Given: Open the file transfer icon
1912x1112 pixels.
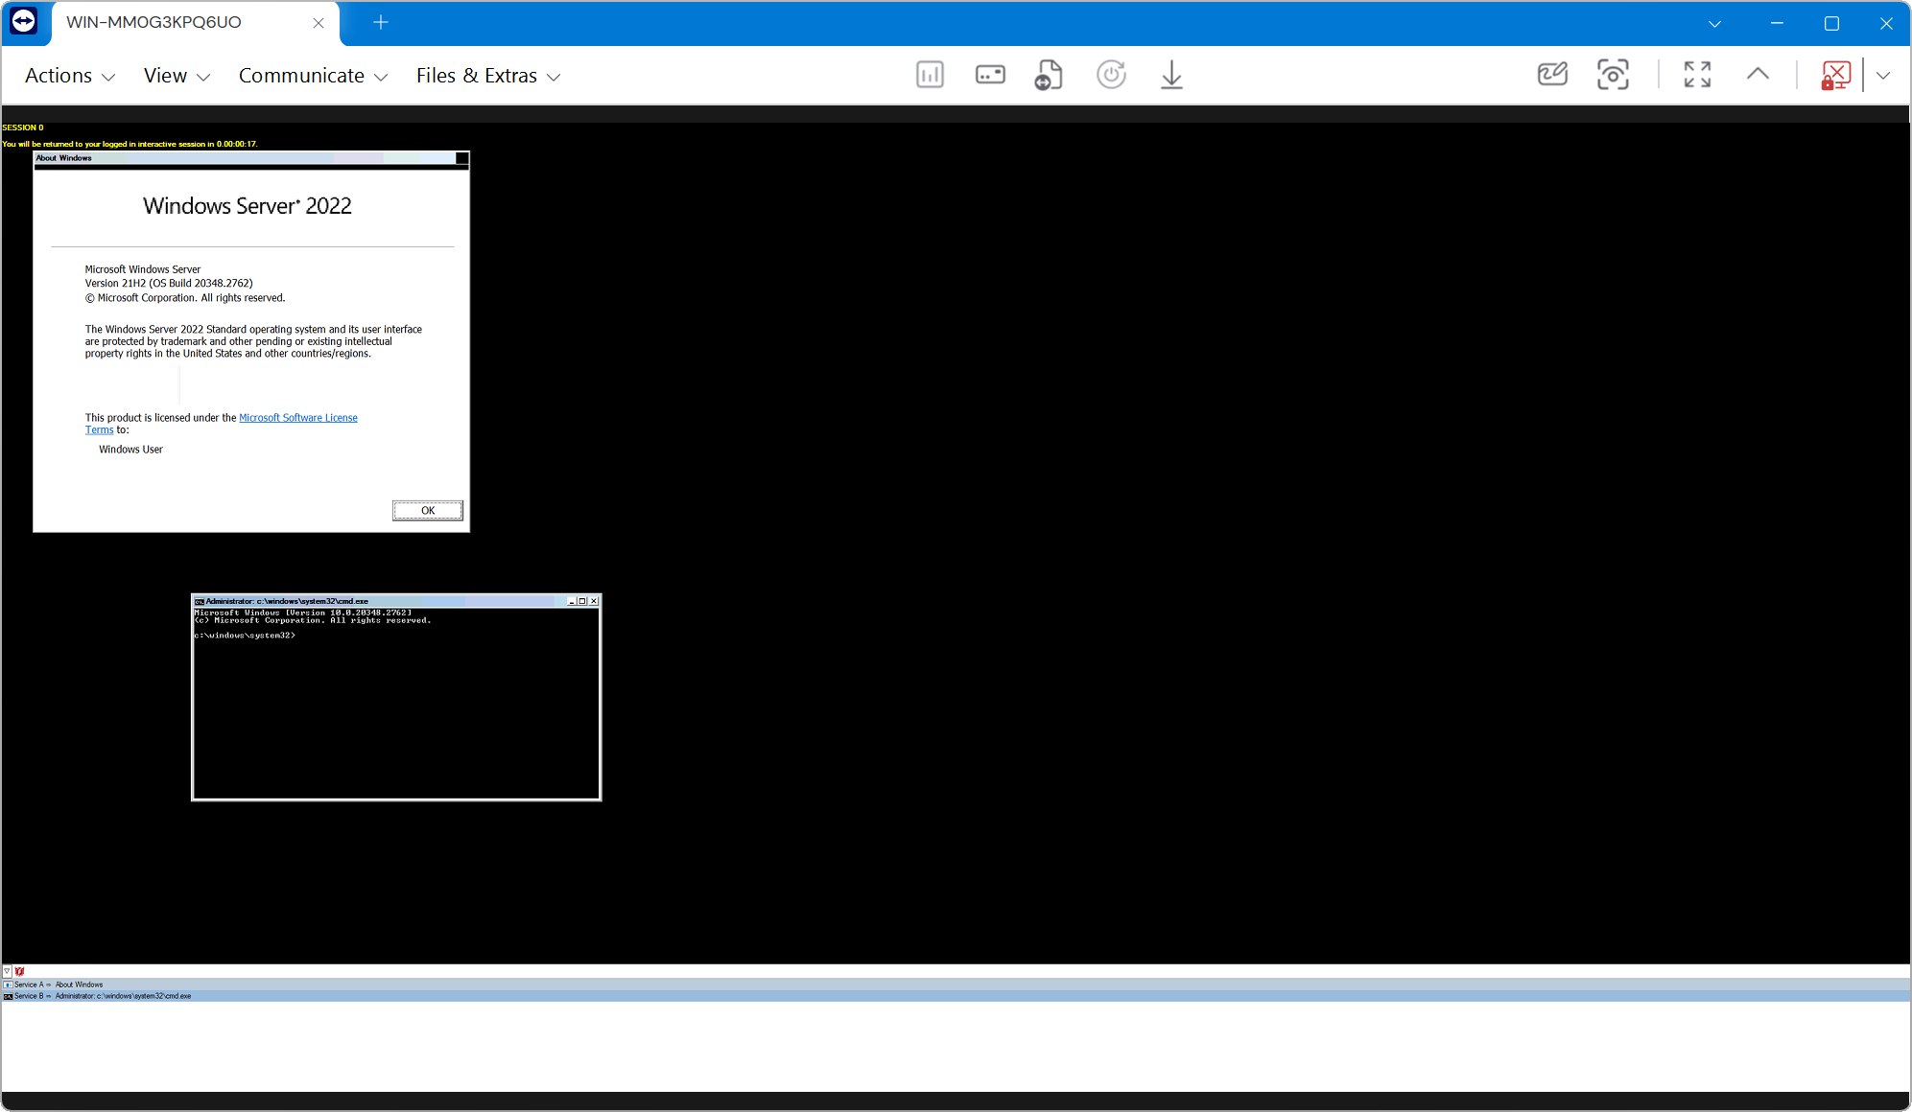Looking at the screenshot, I should tap(1049, 75).
